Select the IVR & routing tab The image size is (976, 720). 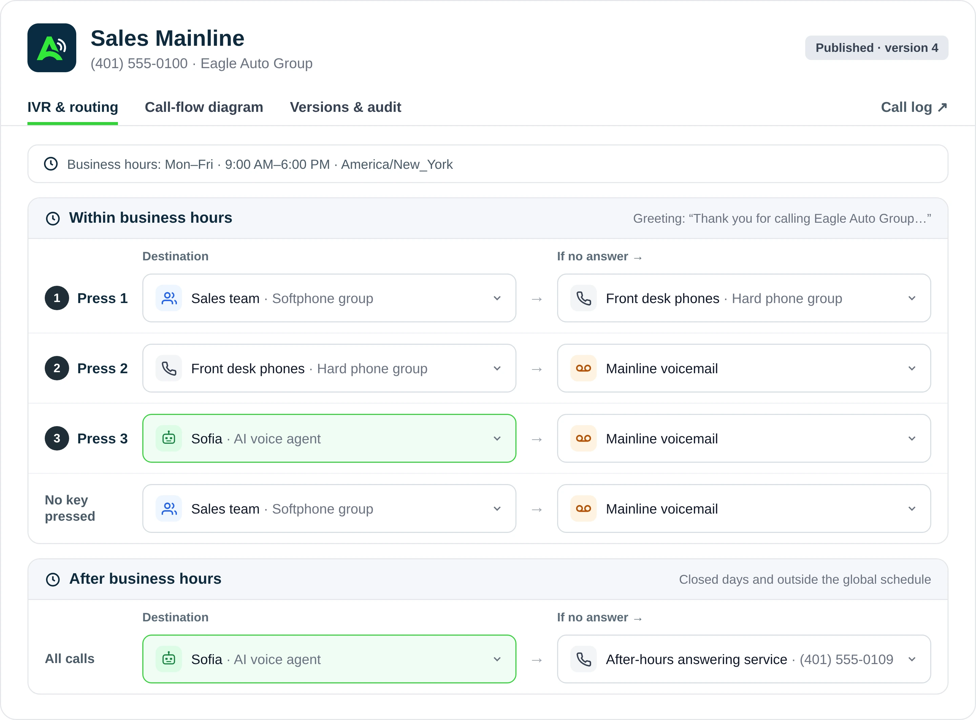click(73, 107)
